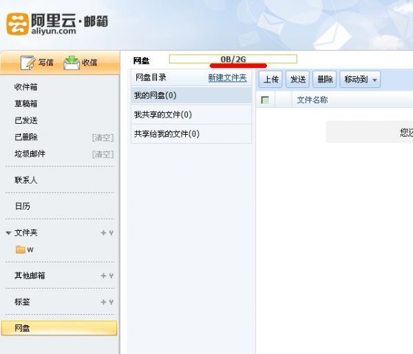
Task: Click the 网盘目录 heading
Action: [151, 78]
